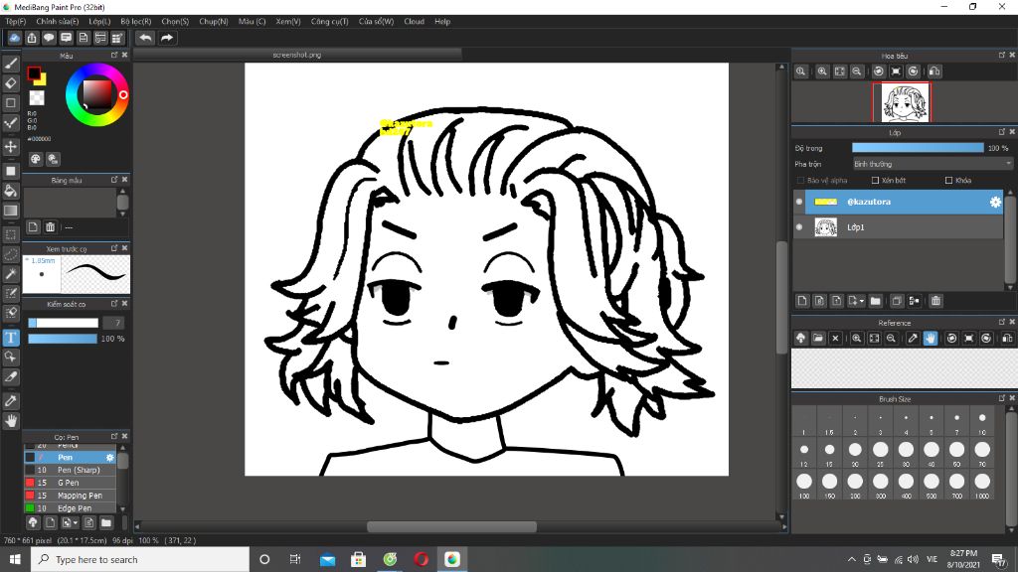Toggle the transparent color swatch
The width and height of the screenshot is (1018, 572).
coord(37,98)
